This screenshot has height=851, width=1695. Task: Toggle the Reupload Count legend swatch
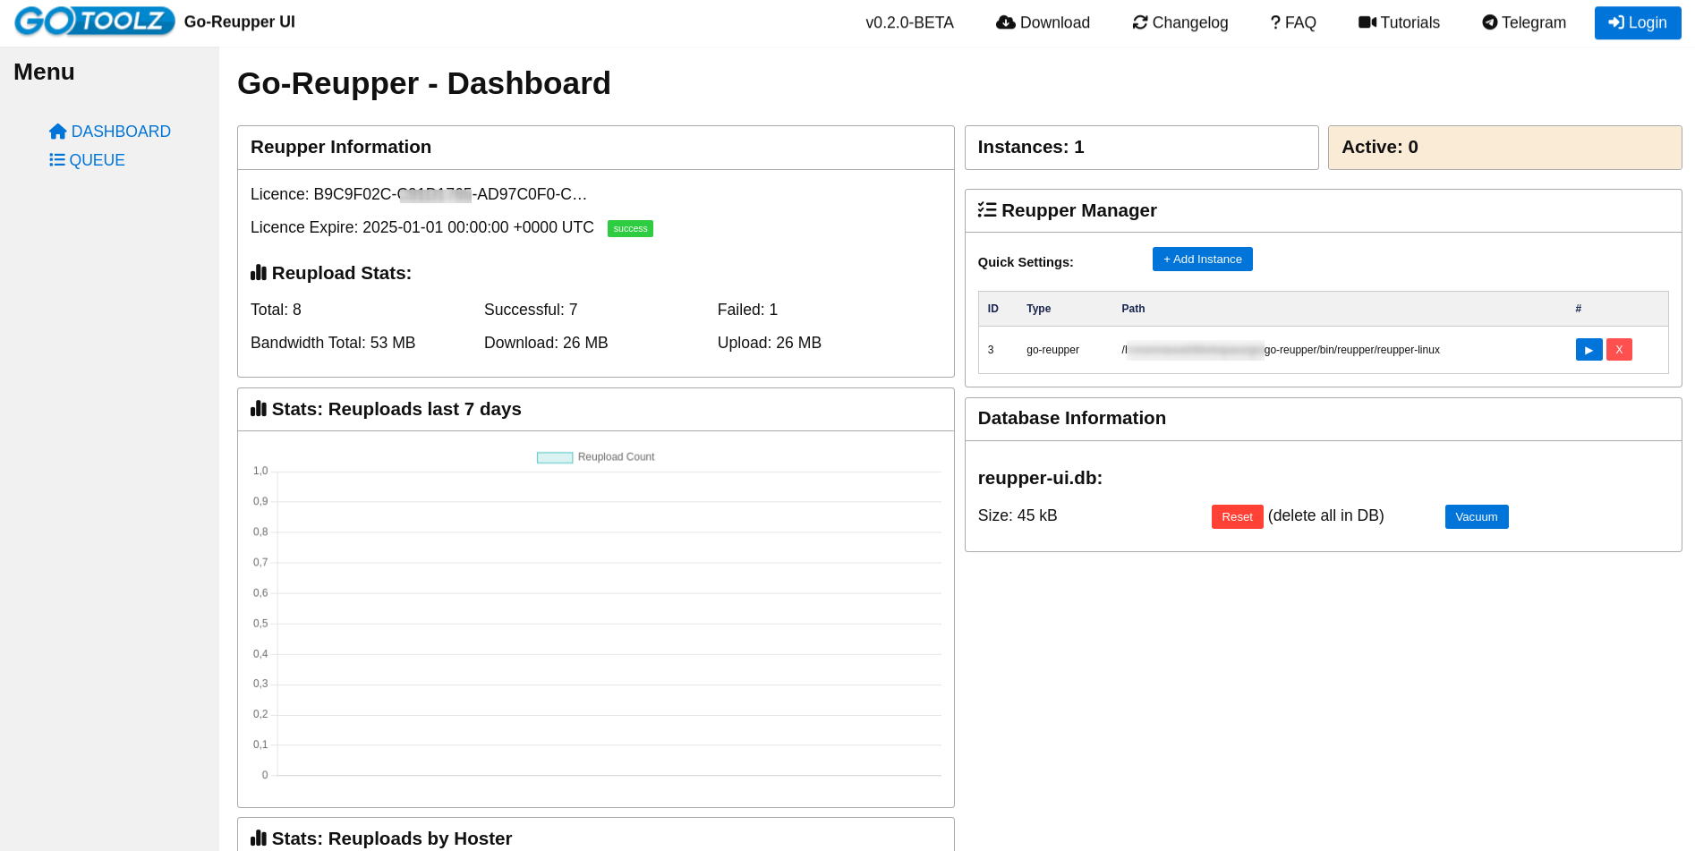[x=554, y=457]
